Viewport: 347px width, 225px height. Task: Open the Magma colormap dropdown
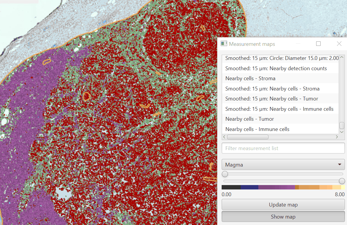pyautogui.click(x=283, y=164)
